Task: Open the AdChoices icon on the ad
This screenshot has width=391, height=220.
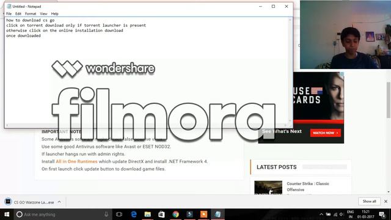Action: coord(342,74)
